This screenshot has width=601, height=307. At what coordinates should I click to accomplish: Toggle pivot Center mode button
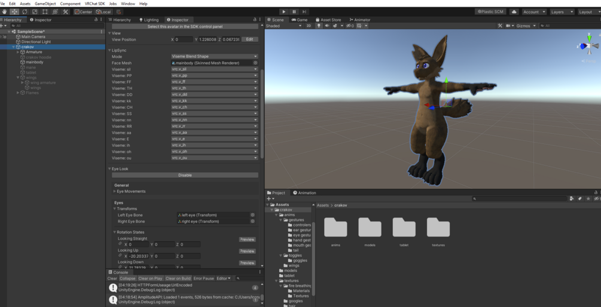click(83, 12)
